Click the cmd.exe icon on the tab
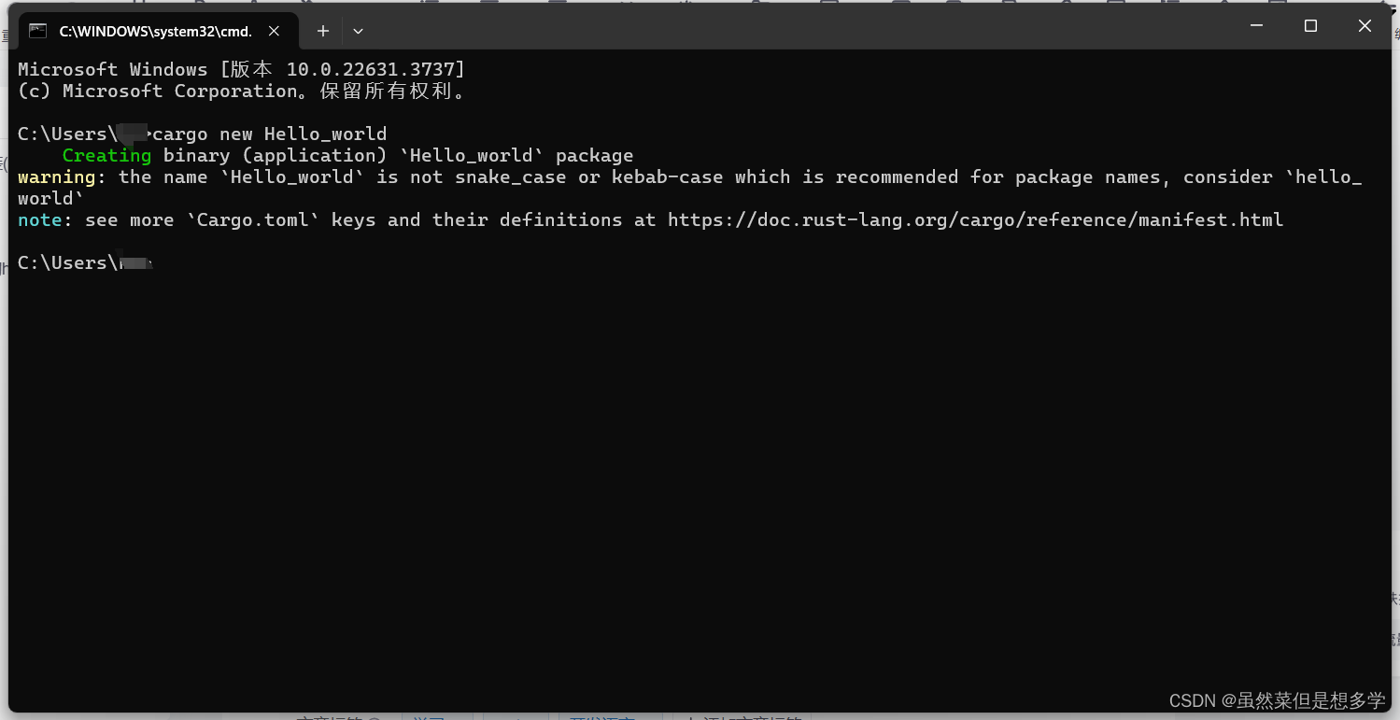Screen dimensions: 1400x720 pos(37,31)
